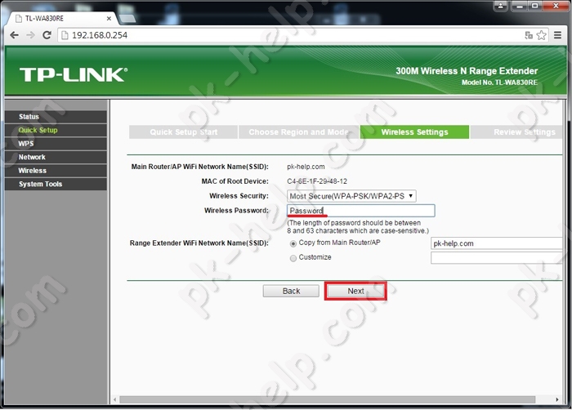This screenshot has height=410, width=572.
Task: Click the copied SSID field pk-help.com
Action: pyautogui.click(x=497, y=243)
